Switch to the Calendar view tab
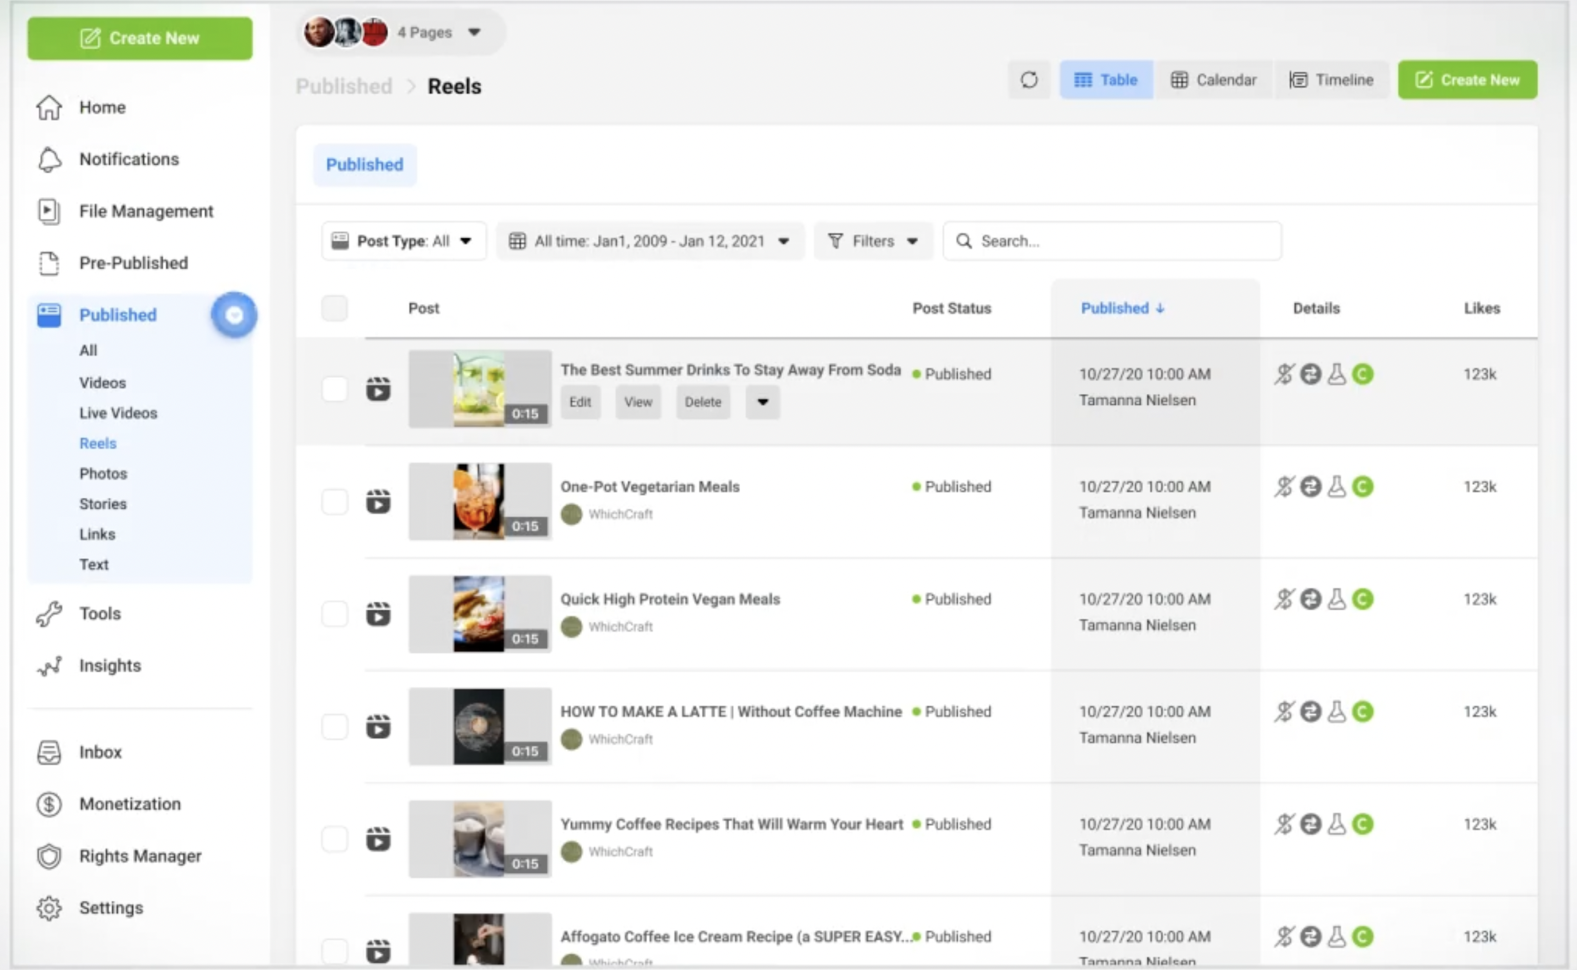Screen dimensions: 1577x970 pos(1213,79)
